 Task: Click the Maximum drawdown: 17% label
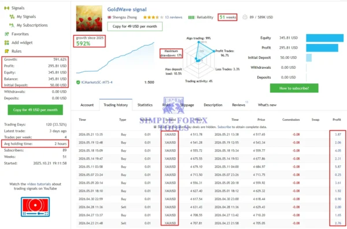pyautogui.click(x=171, y=53)
